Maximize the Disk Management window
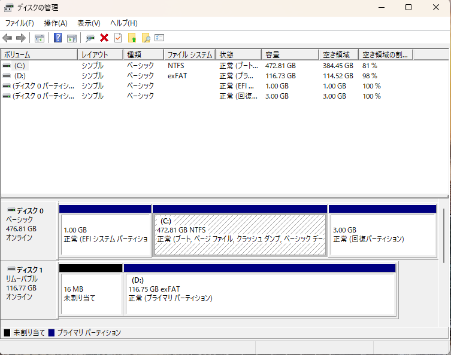Viewport: 451px width, 355px height. tap(408, 7)
